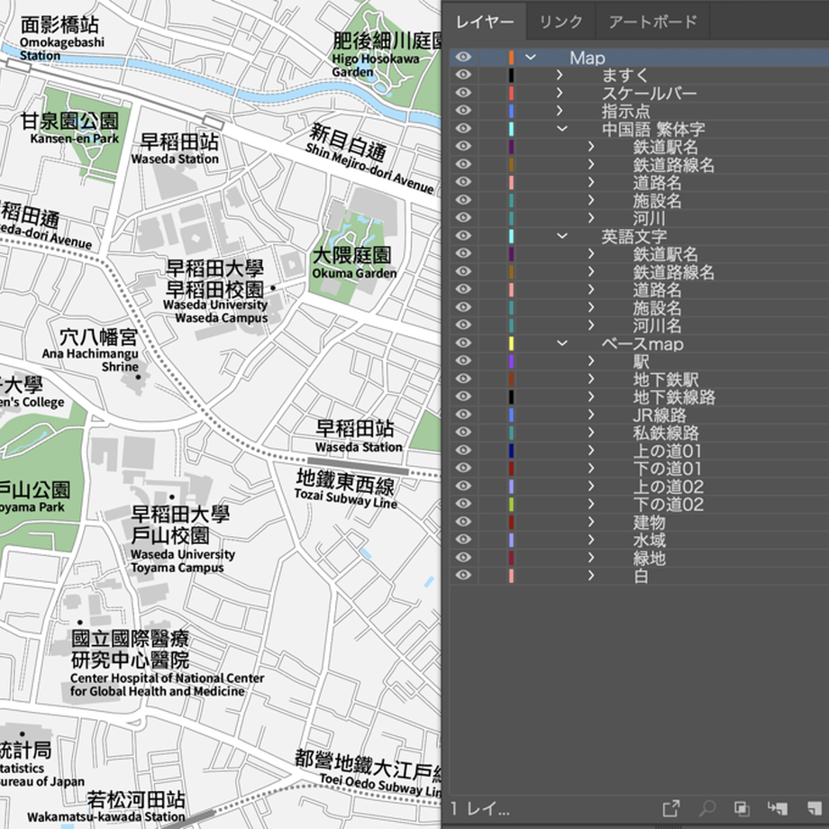Collapse the 中国語 繁体字 group

562,129
